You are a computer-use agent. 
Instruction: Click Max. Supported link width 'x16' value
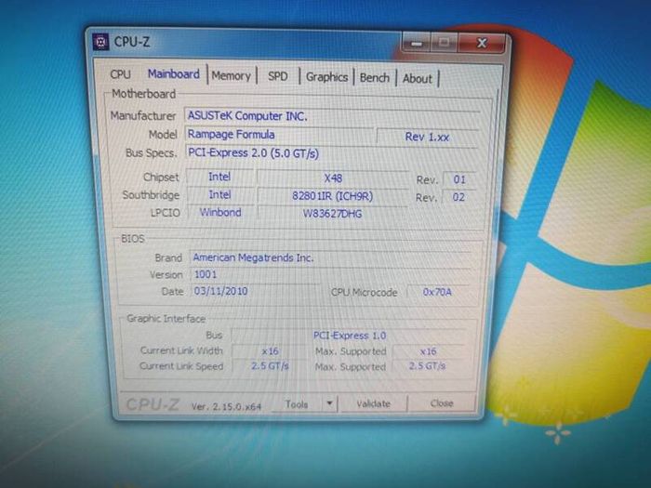coord(428,351)
